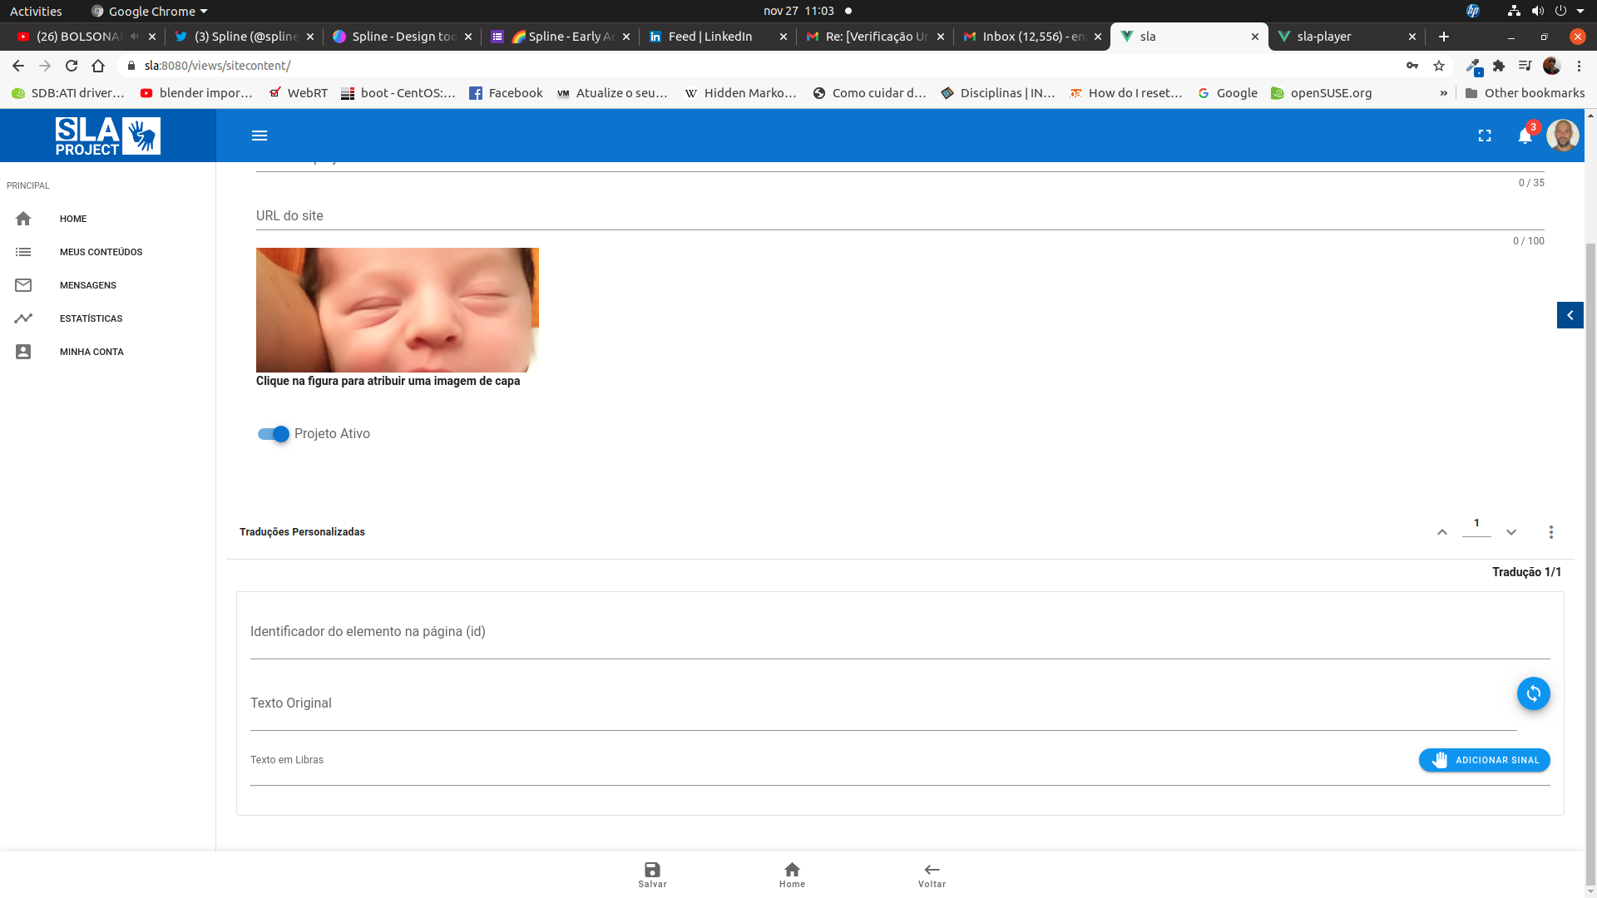
Task: Click cover image to change it
Action: click(x=398, y=309)
